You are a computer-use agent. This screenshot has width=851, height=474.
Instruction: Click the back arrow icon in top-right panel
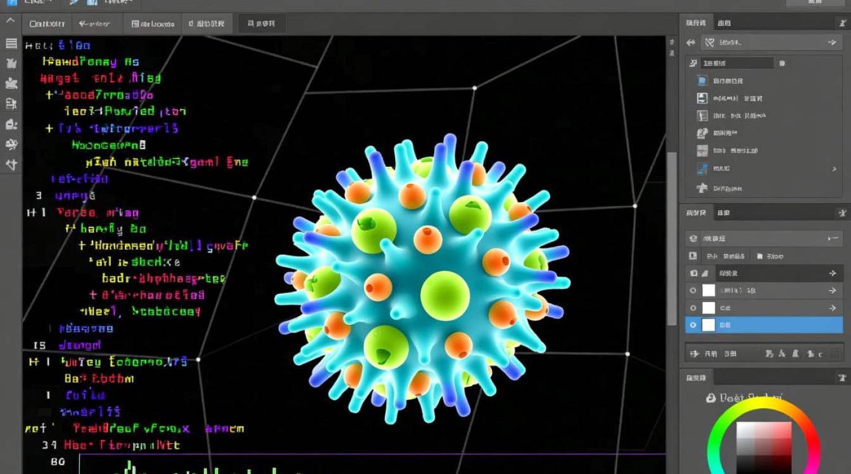pos(690,42)
